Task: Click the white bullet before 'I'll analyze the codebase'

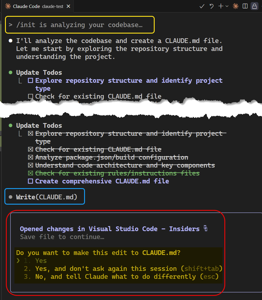Action: point(11,41)
